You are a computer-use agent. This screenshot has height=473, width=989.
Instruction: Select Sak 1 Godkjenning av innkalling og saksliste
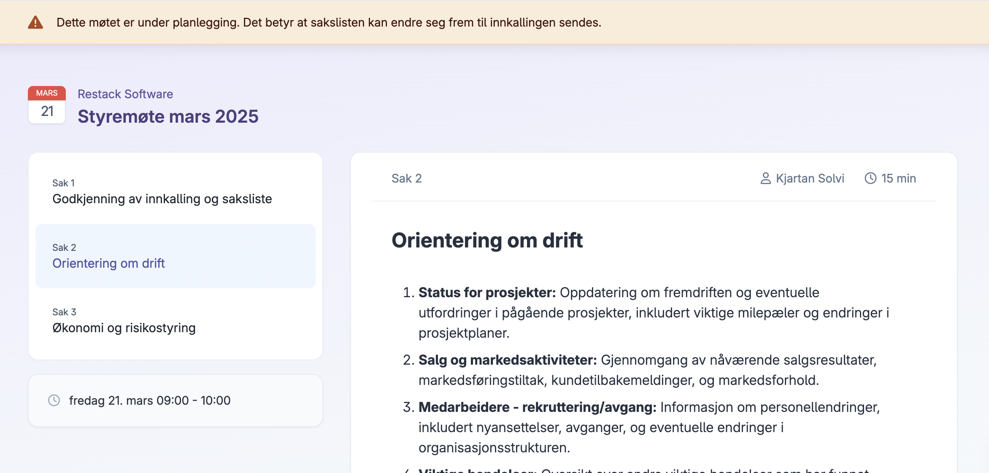point(176,192)
